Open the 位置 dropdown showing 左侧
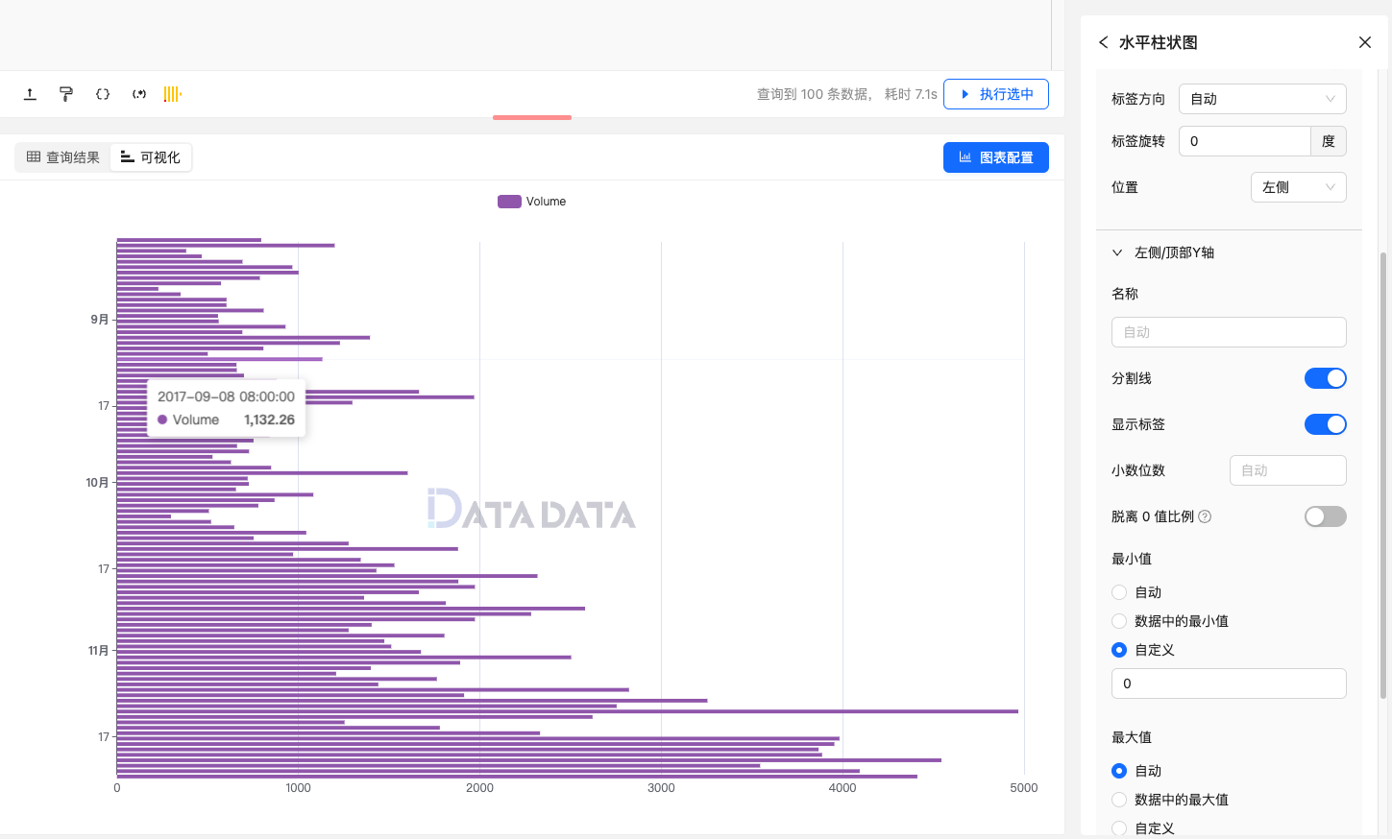Viewport: 1392px width, 839px height. [x=1298, y=187]
